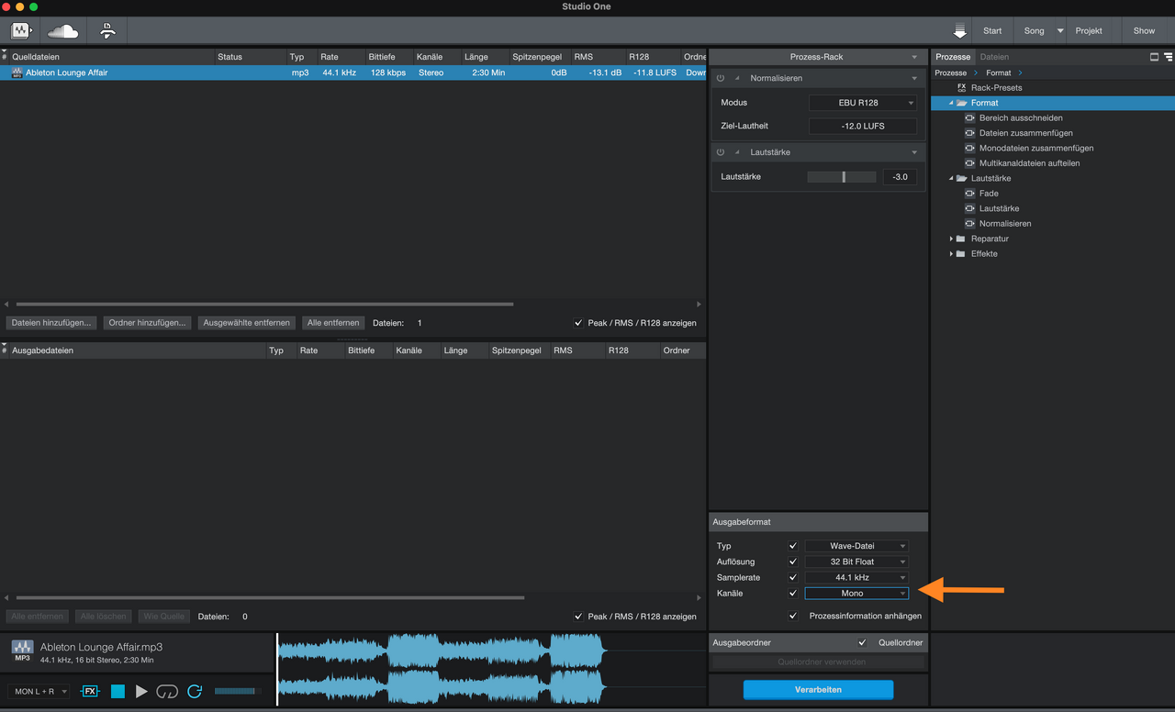Image resolution: width=1175 pixels, height=712 pixels.
Task: Toggle Peak/RMS/R128 anzeigen for Ausgabedateien
Action: tap(578, 617)
